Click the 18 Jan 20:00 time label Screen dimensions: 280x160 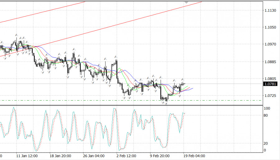coord(60,156)
